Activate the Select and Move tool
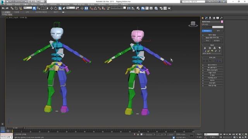Screen dimensions: 248x139 (x=52, y=8)
